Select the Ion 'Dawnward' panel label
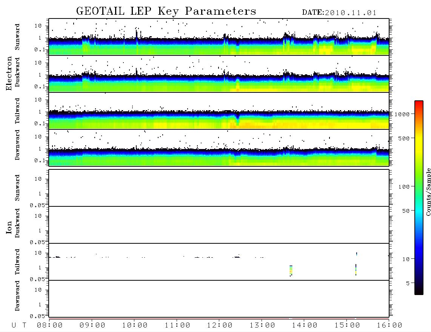The image size is (431, 332). coord(17,296)
